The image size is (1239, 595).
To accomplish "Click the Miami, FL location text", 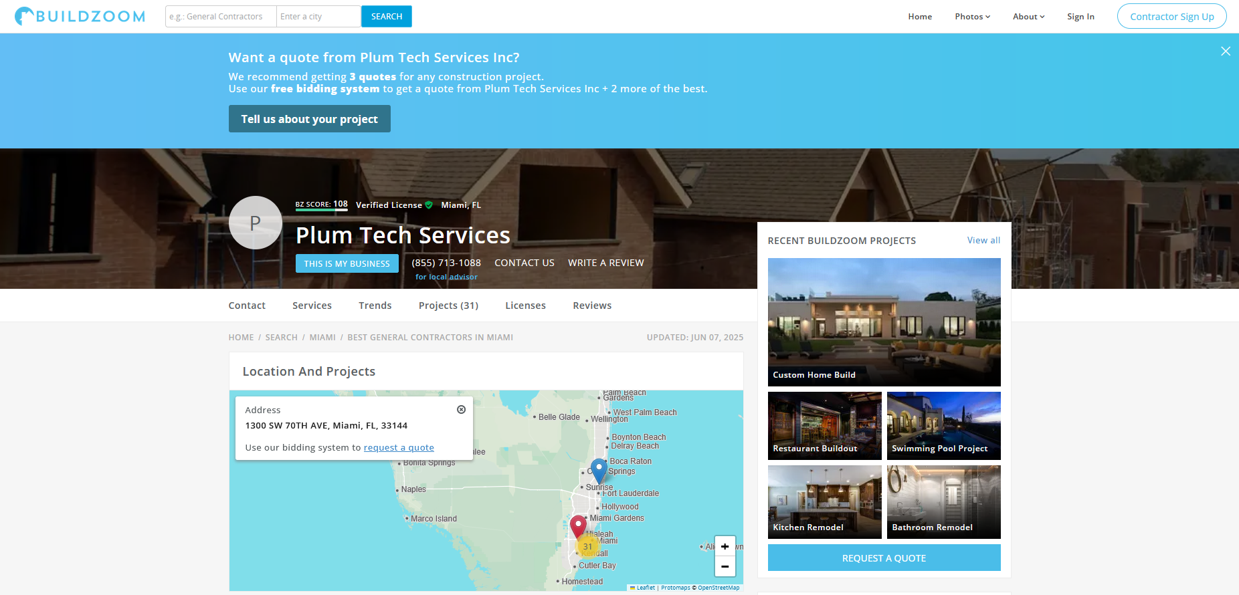I will [x=461, y=205].
